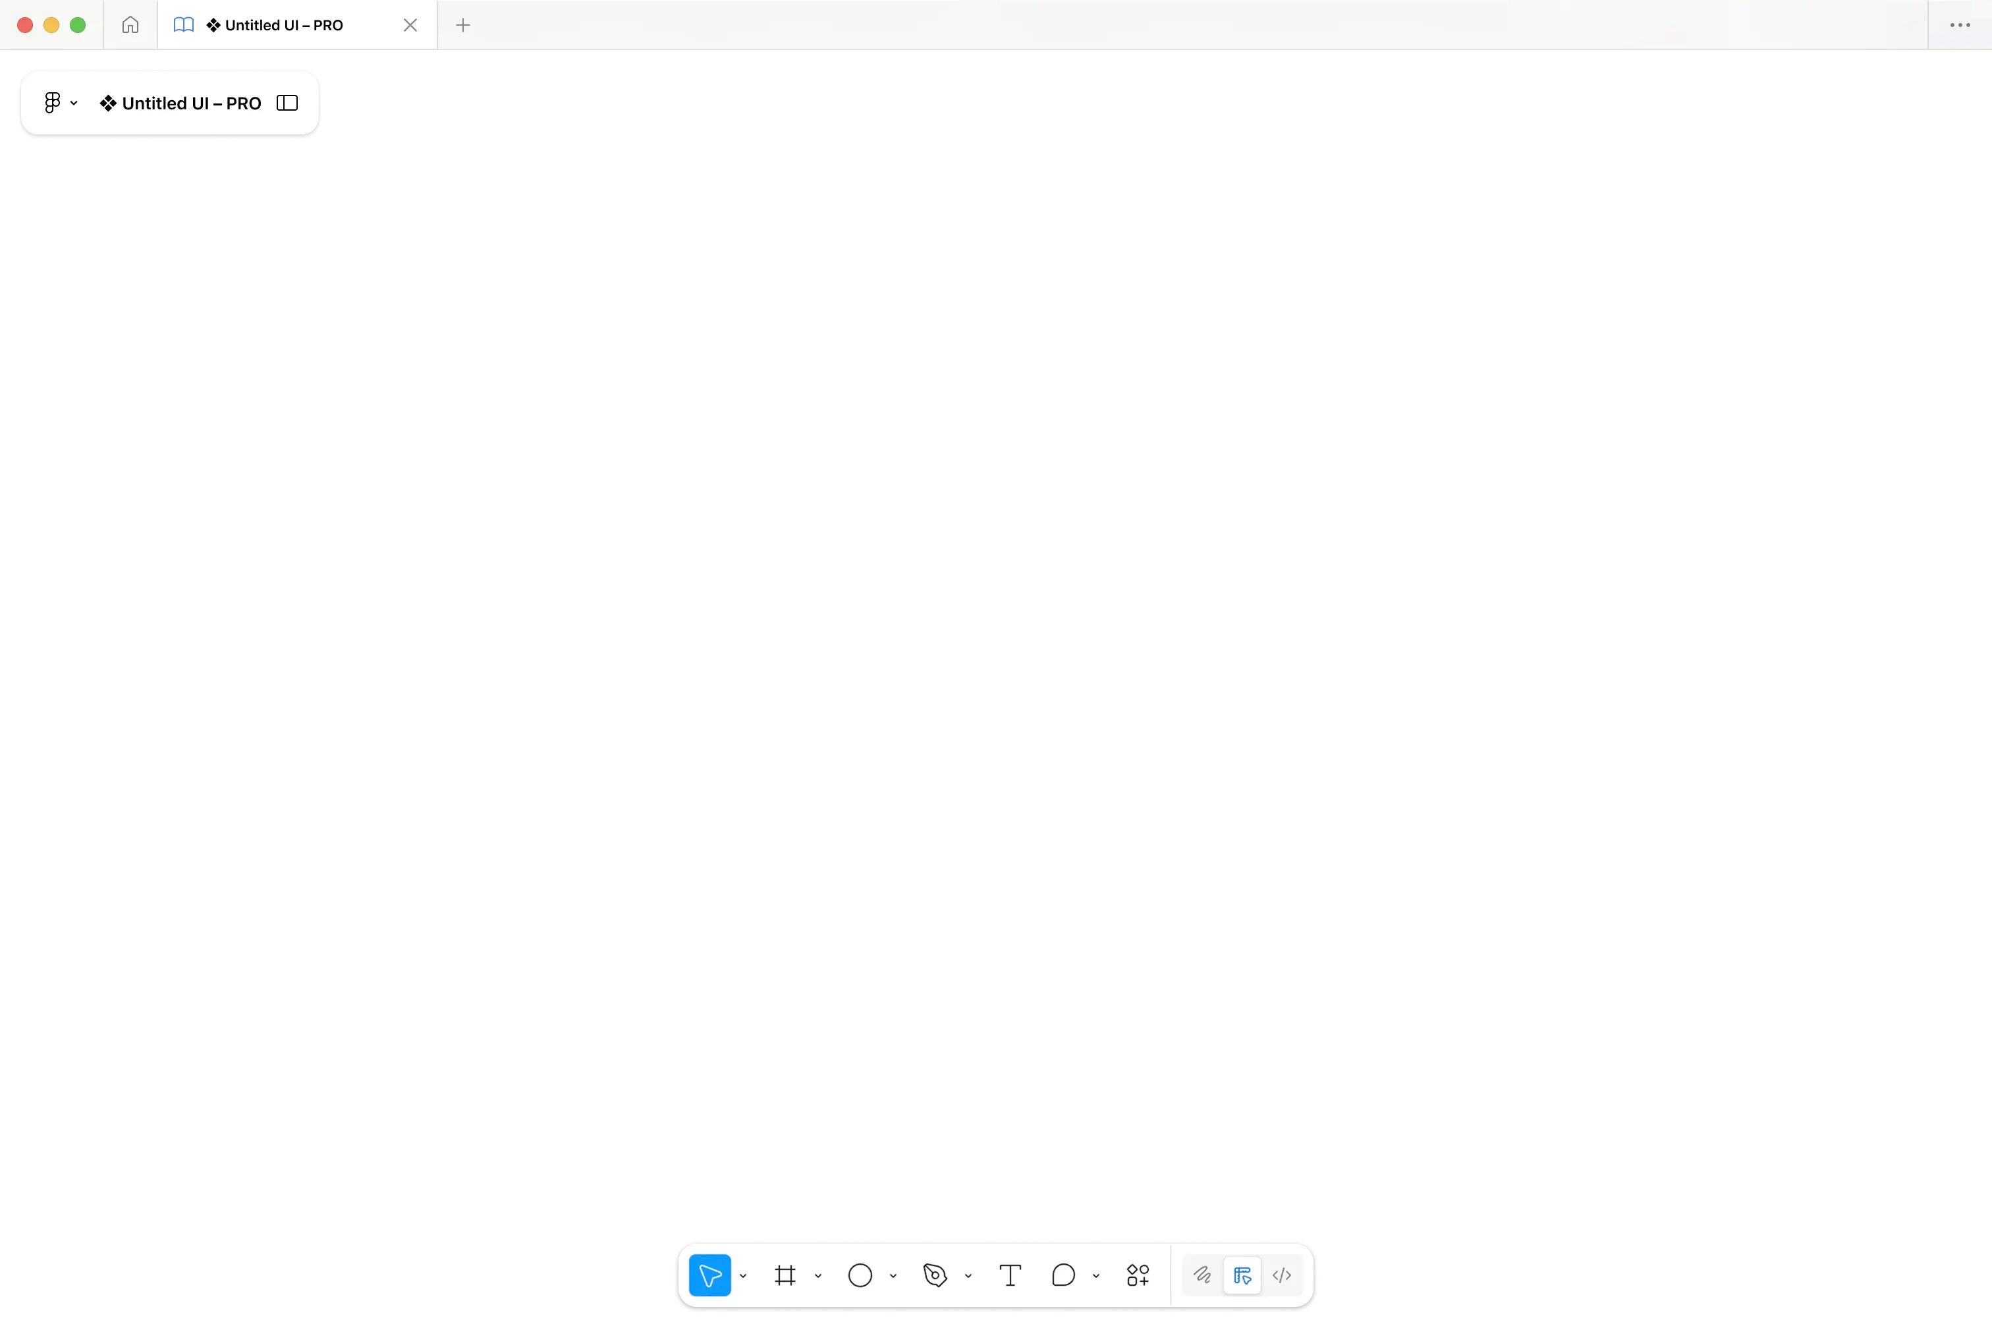Open the Actions and resources icon
The image size is (1992, 1328).
(1138, 1275)
